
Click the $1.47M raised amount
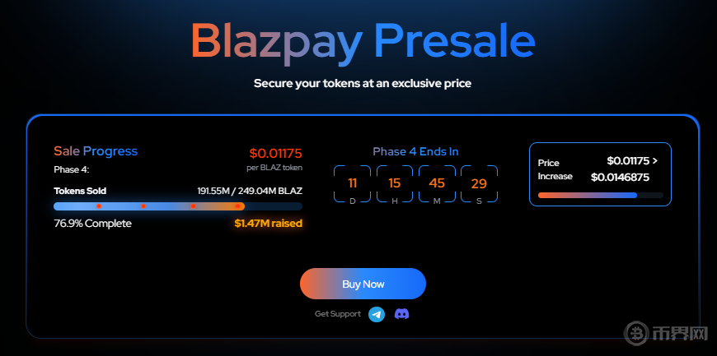(268, 223)
